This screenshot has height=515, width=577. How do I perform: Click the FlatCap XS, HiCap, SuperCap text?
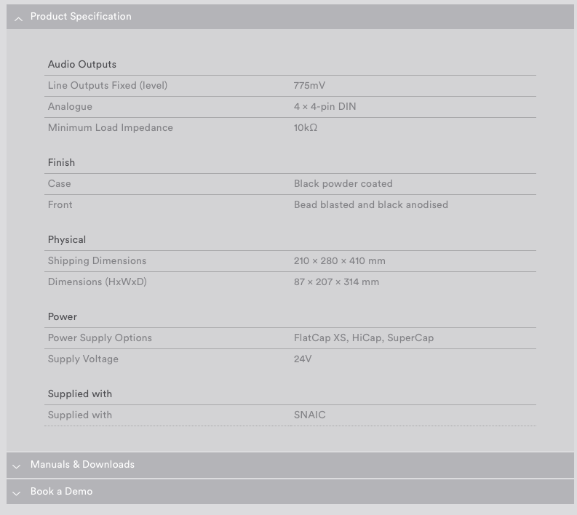(x=363, y=338)
